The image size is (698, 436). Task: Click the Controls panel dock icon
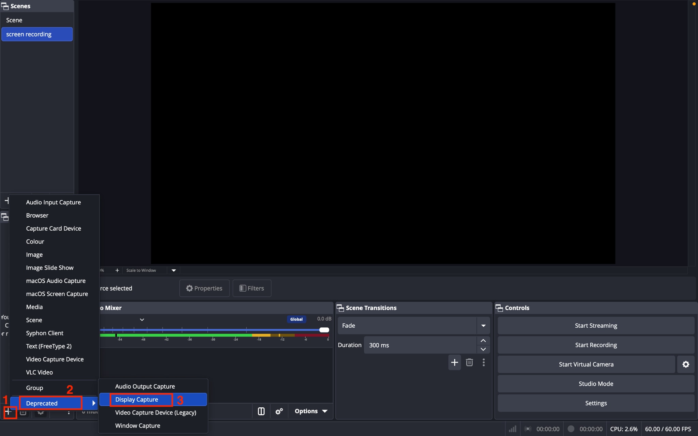(x=499, y=308)
